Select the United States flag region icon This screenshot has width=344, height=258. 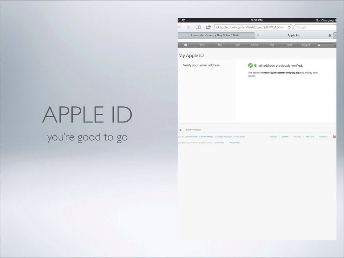[334, 137]
